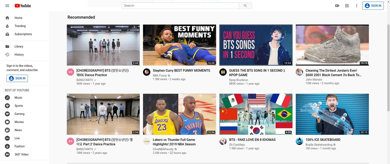The width and height of the screenshot is (390, 164).
Task: Open the Braille Skateboarding channel name
Action: point(319,145)
